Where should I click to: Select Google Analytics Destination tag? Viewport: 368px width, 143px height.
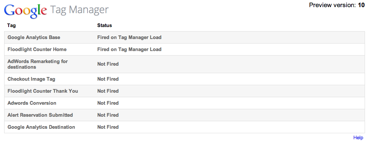[41, 127]
